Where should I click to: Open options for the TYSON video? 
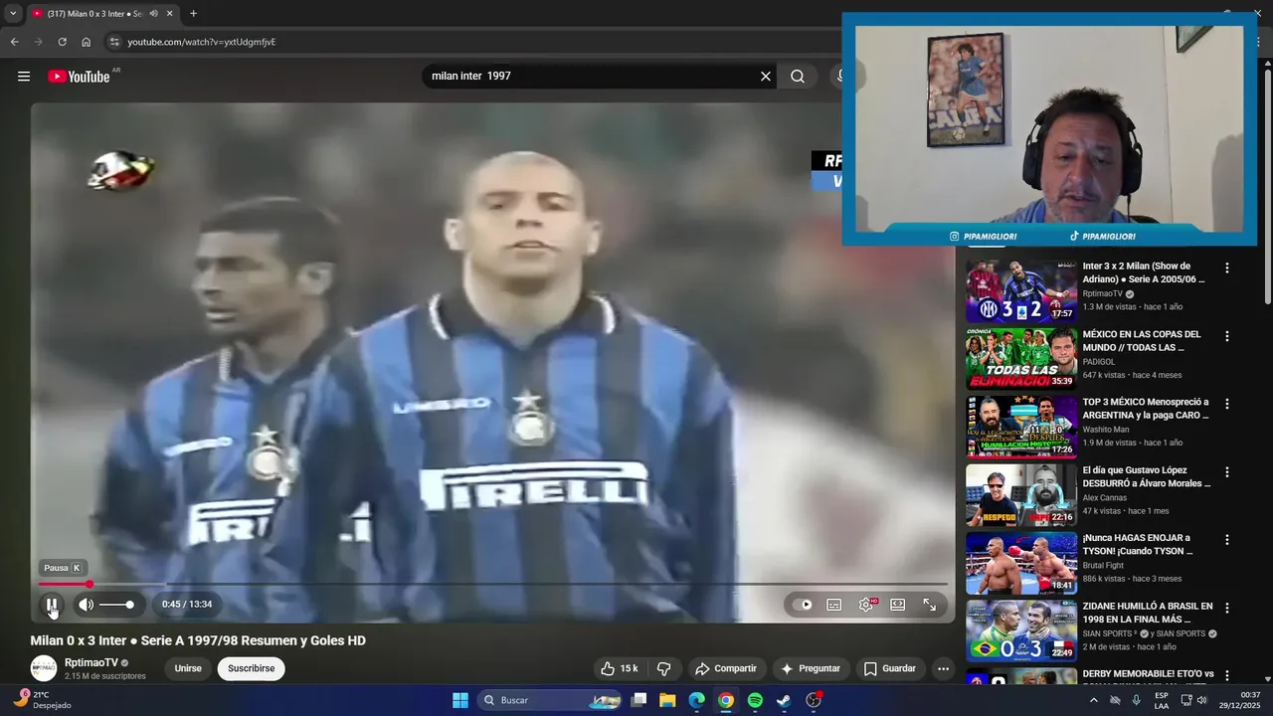tap(1227, 540)
